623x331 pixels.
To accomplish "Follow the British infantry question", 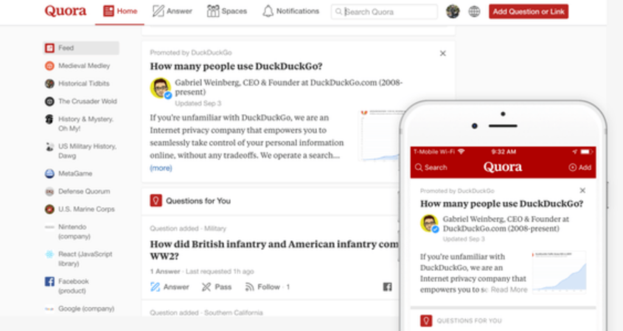I will [268, 287].
